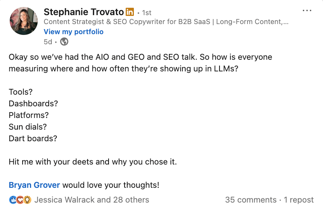
Task: Follow the View my portfolio link
Action: (74, 31)
